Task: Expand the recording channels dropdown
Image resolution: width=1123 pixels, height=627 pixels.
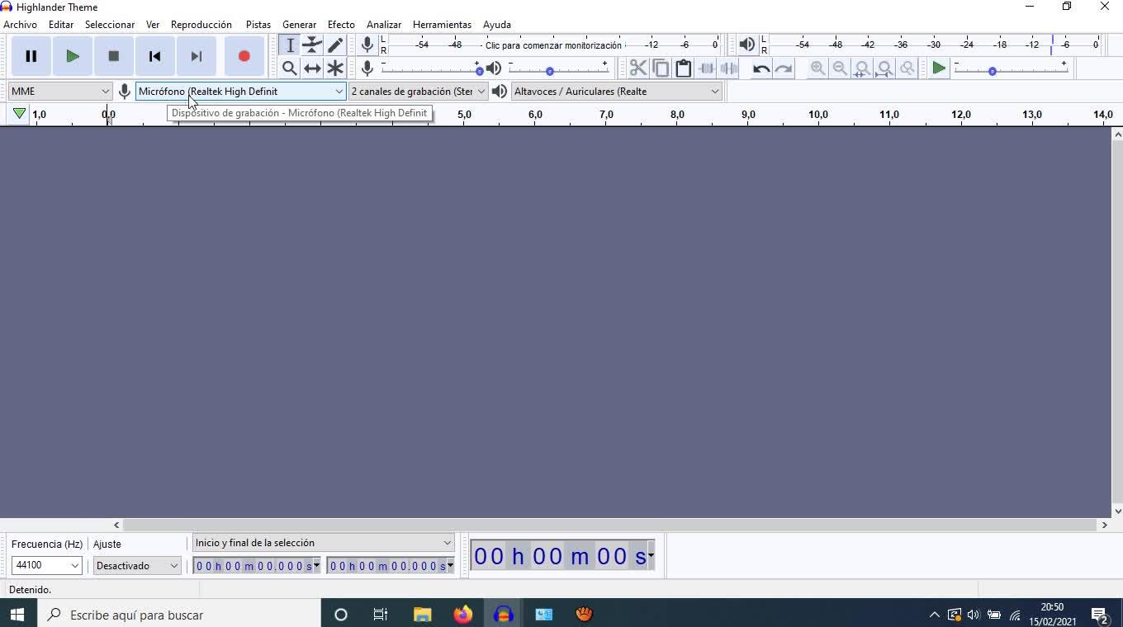Action: click(418, 92)
